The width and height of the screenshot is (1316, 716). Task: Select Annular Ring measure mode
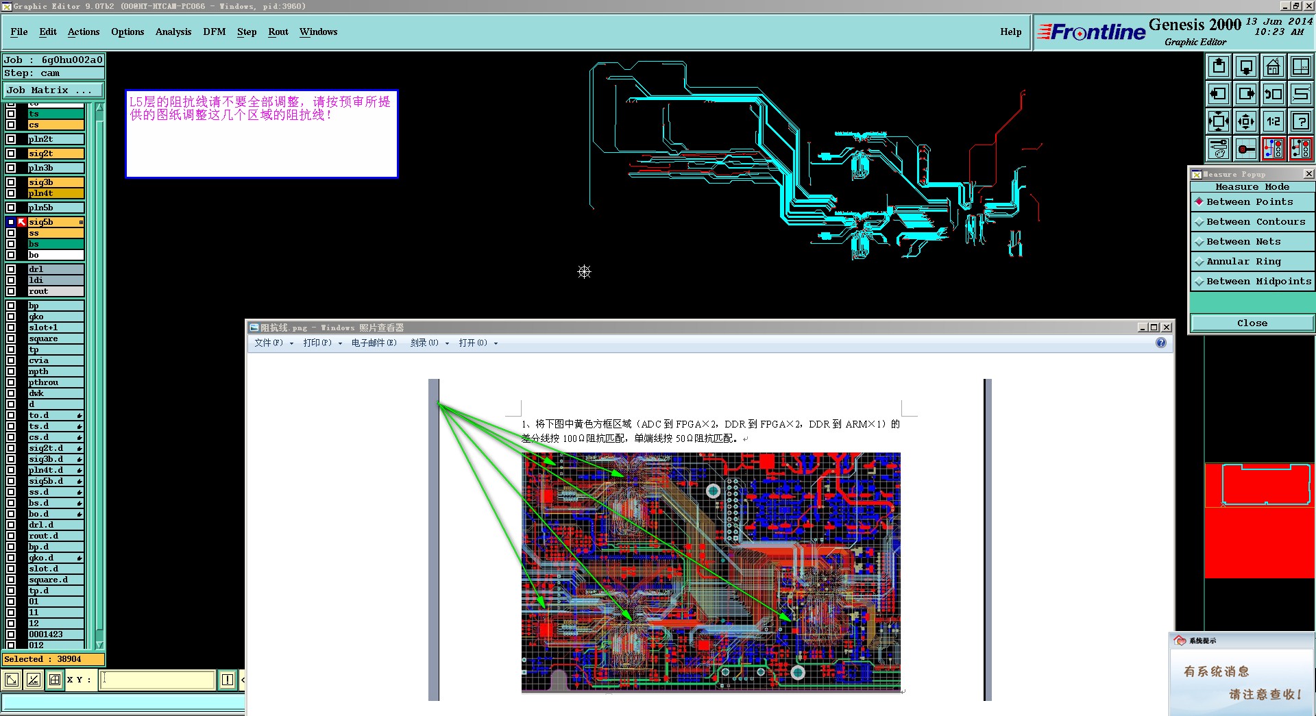coord(1252,262)
